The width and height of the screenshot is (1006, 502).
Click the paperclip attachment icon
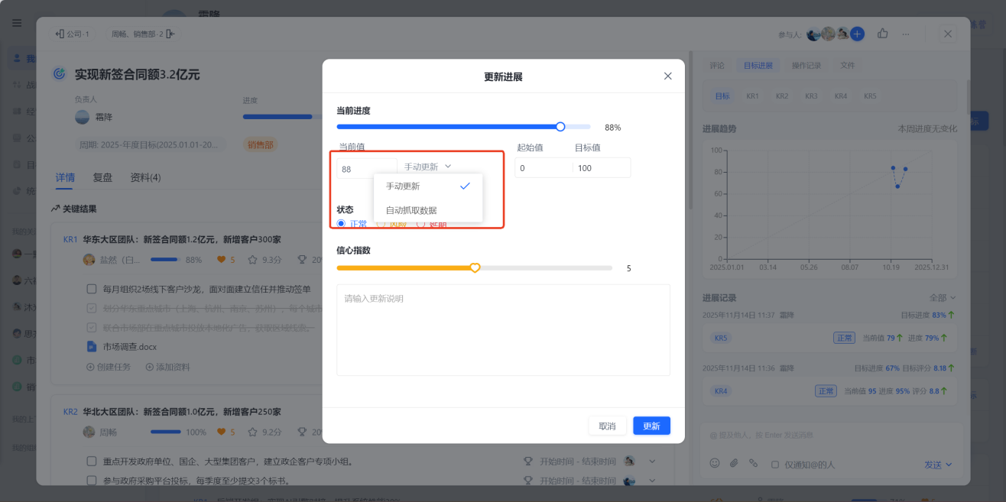point(734,463)
